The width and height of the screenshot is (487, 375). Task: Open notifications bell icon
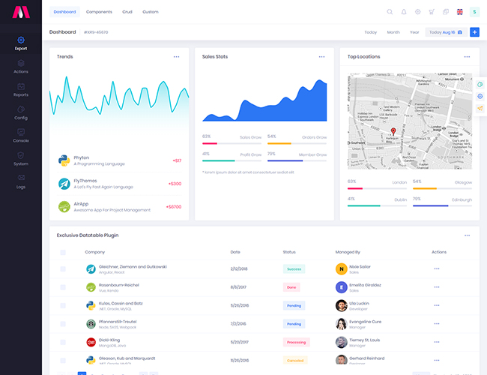(404, 12)
